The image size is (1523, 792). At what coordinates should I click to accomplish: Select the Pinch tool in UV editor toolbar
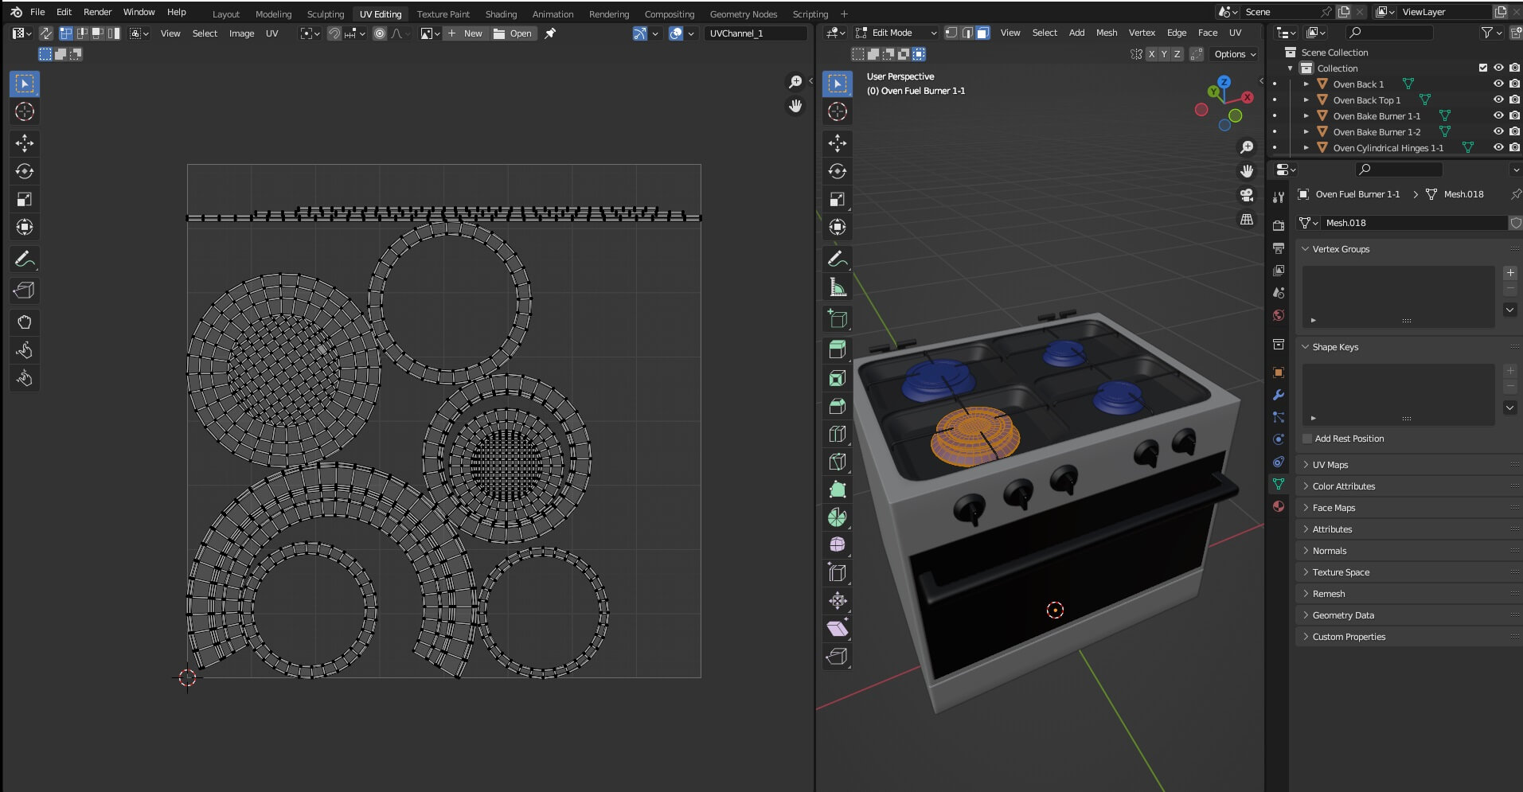[25, 378]
